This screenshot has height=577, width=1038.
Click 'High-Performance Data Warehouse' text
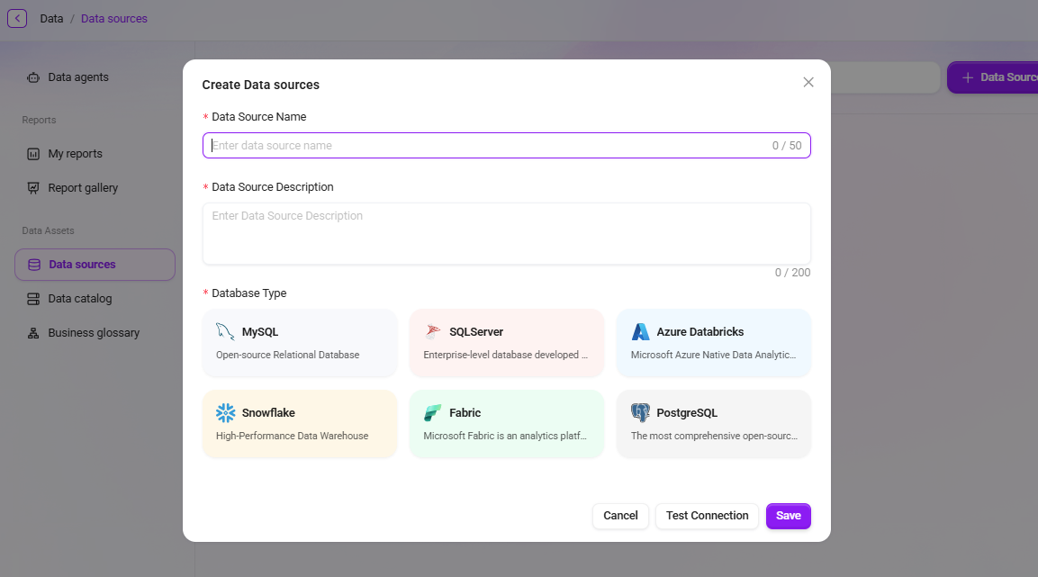tap(292, 436)
